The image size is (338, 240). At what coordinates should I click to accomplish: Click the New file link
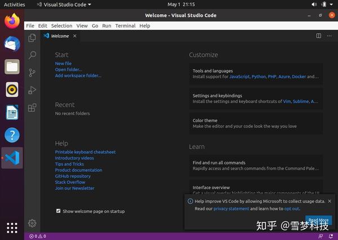[x=63, y=64]
